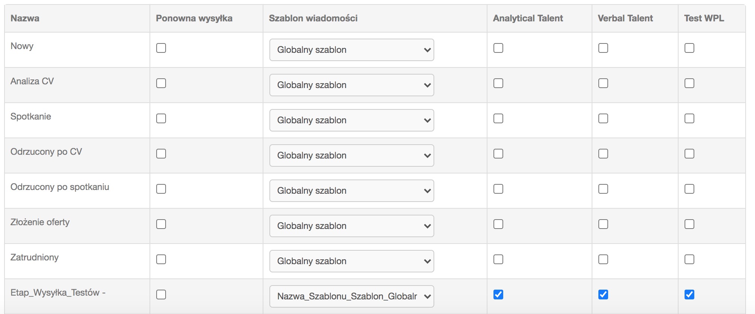Open Nazwa_Szablonu_Szablon_Globalny template dropdown
The height and width of the screenshot is (314, 755).
click(x=351, y=296)
